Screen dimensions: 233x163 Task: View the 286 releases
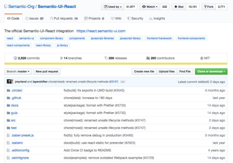click(x=116, y=58)
